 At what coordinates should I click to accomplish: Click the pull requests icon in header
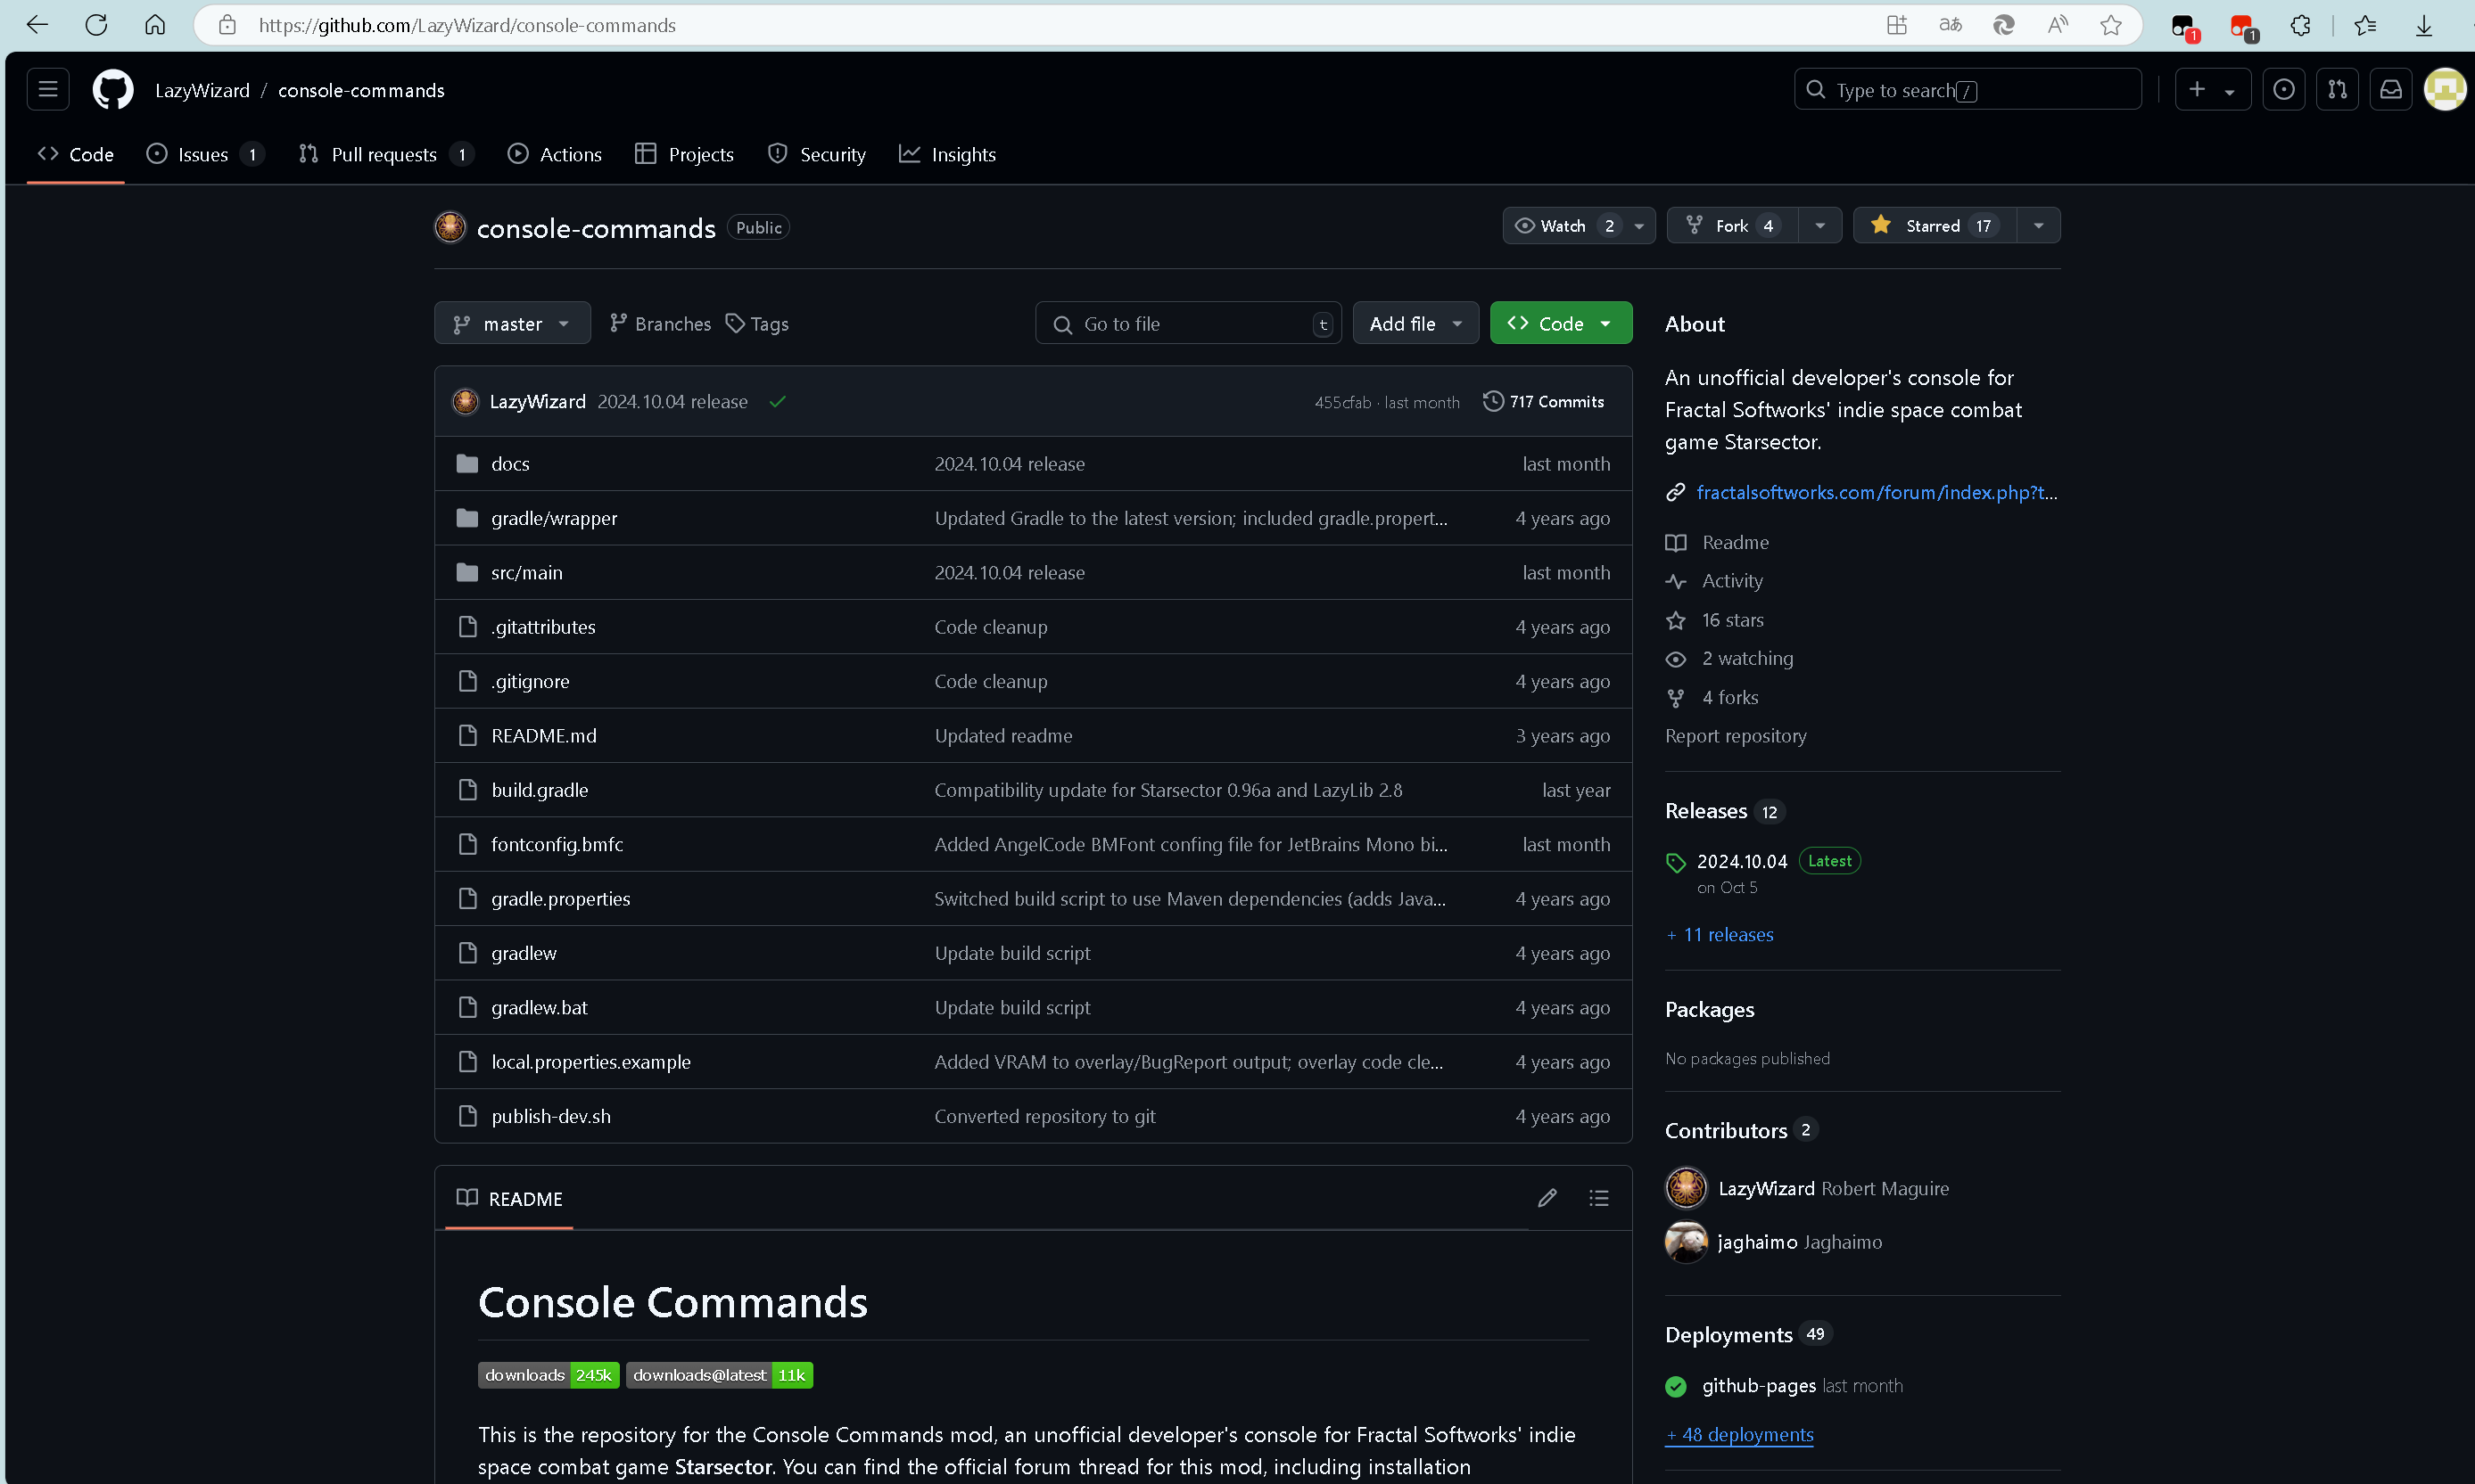2337,90
